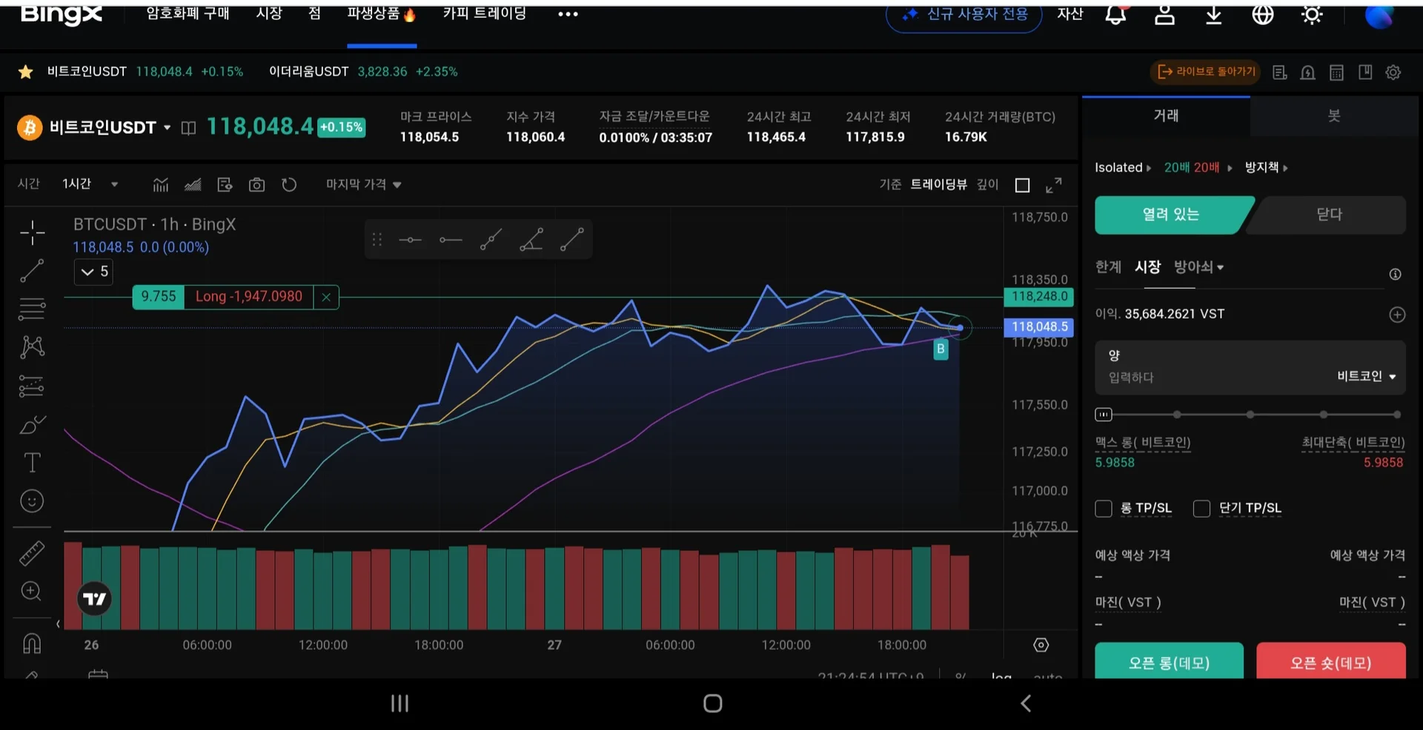The width and height of the screenshot is (1423, 730).
Task: Toggle the light/dark theme sun icon
Action: 1311,15
